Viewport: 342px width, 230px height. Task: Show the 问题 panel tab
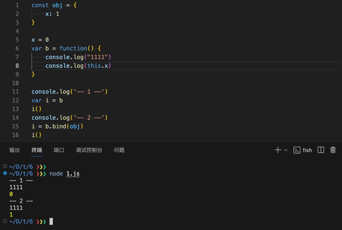pos(119,150)
